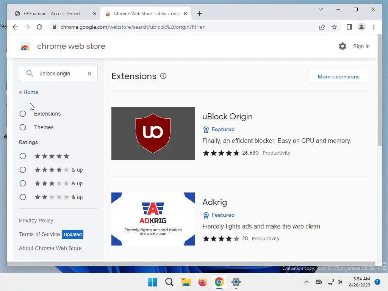
Task: Select the Themes filter radio button
Action: coord(23,127)
